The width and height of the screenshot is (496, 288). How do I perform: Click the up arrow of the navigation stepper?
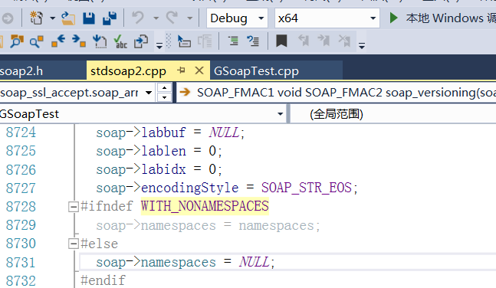pos(164,88)
